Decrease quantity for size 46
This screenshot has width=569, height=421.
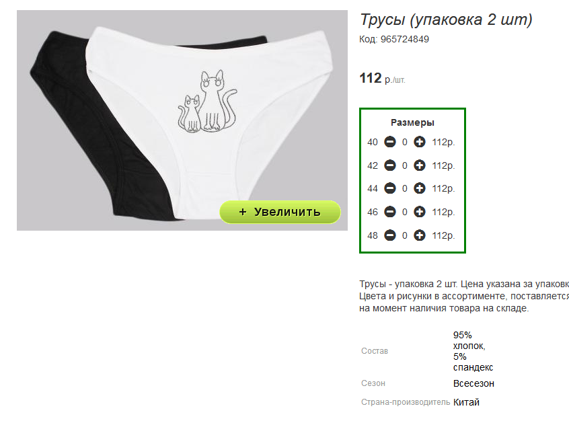pyautogui.click(x=390, y=212)
